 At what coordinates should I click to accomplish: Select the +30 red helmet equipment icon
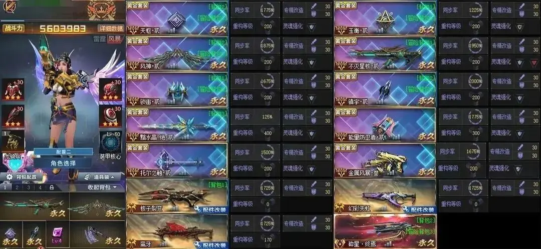coord(110,89)
